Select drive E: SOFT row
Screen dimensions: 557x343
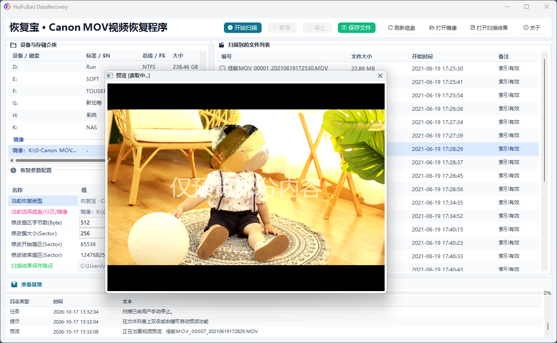[57, 79]
